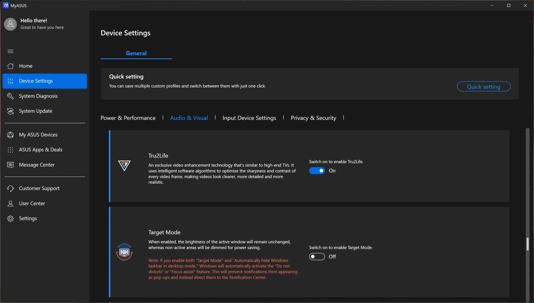Click the Home house icon
The image size is (534, 303).
[x=10, y=66]
